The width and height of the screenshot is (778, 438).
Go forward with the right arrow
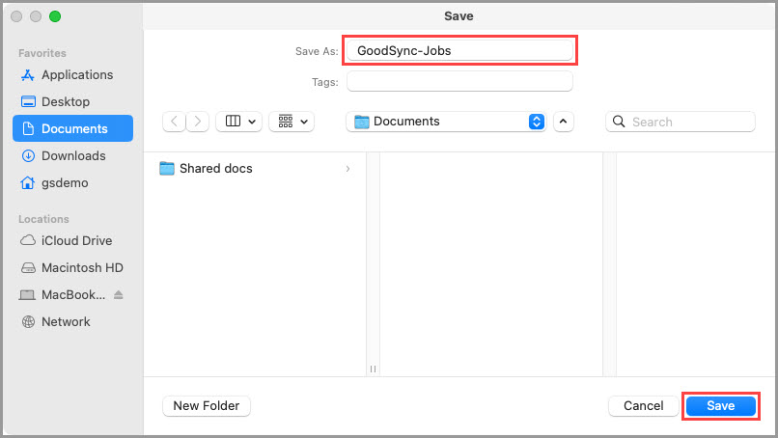coord(198,122)
